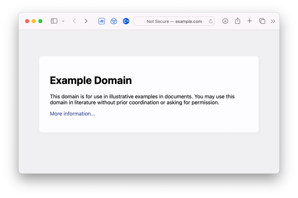This screenshot has width=298, height=198.
Task: Open a new tab with the plus icon
Action: [250, 21]
